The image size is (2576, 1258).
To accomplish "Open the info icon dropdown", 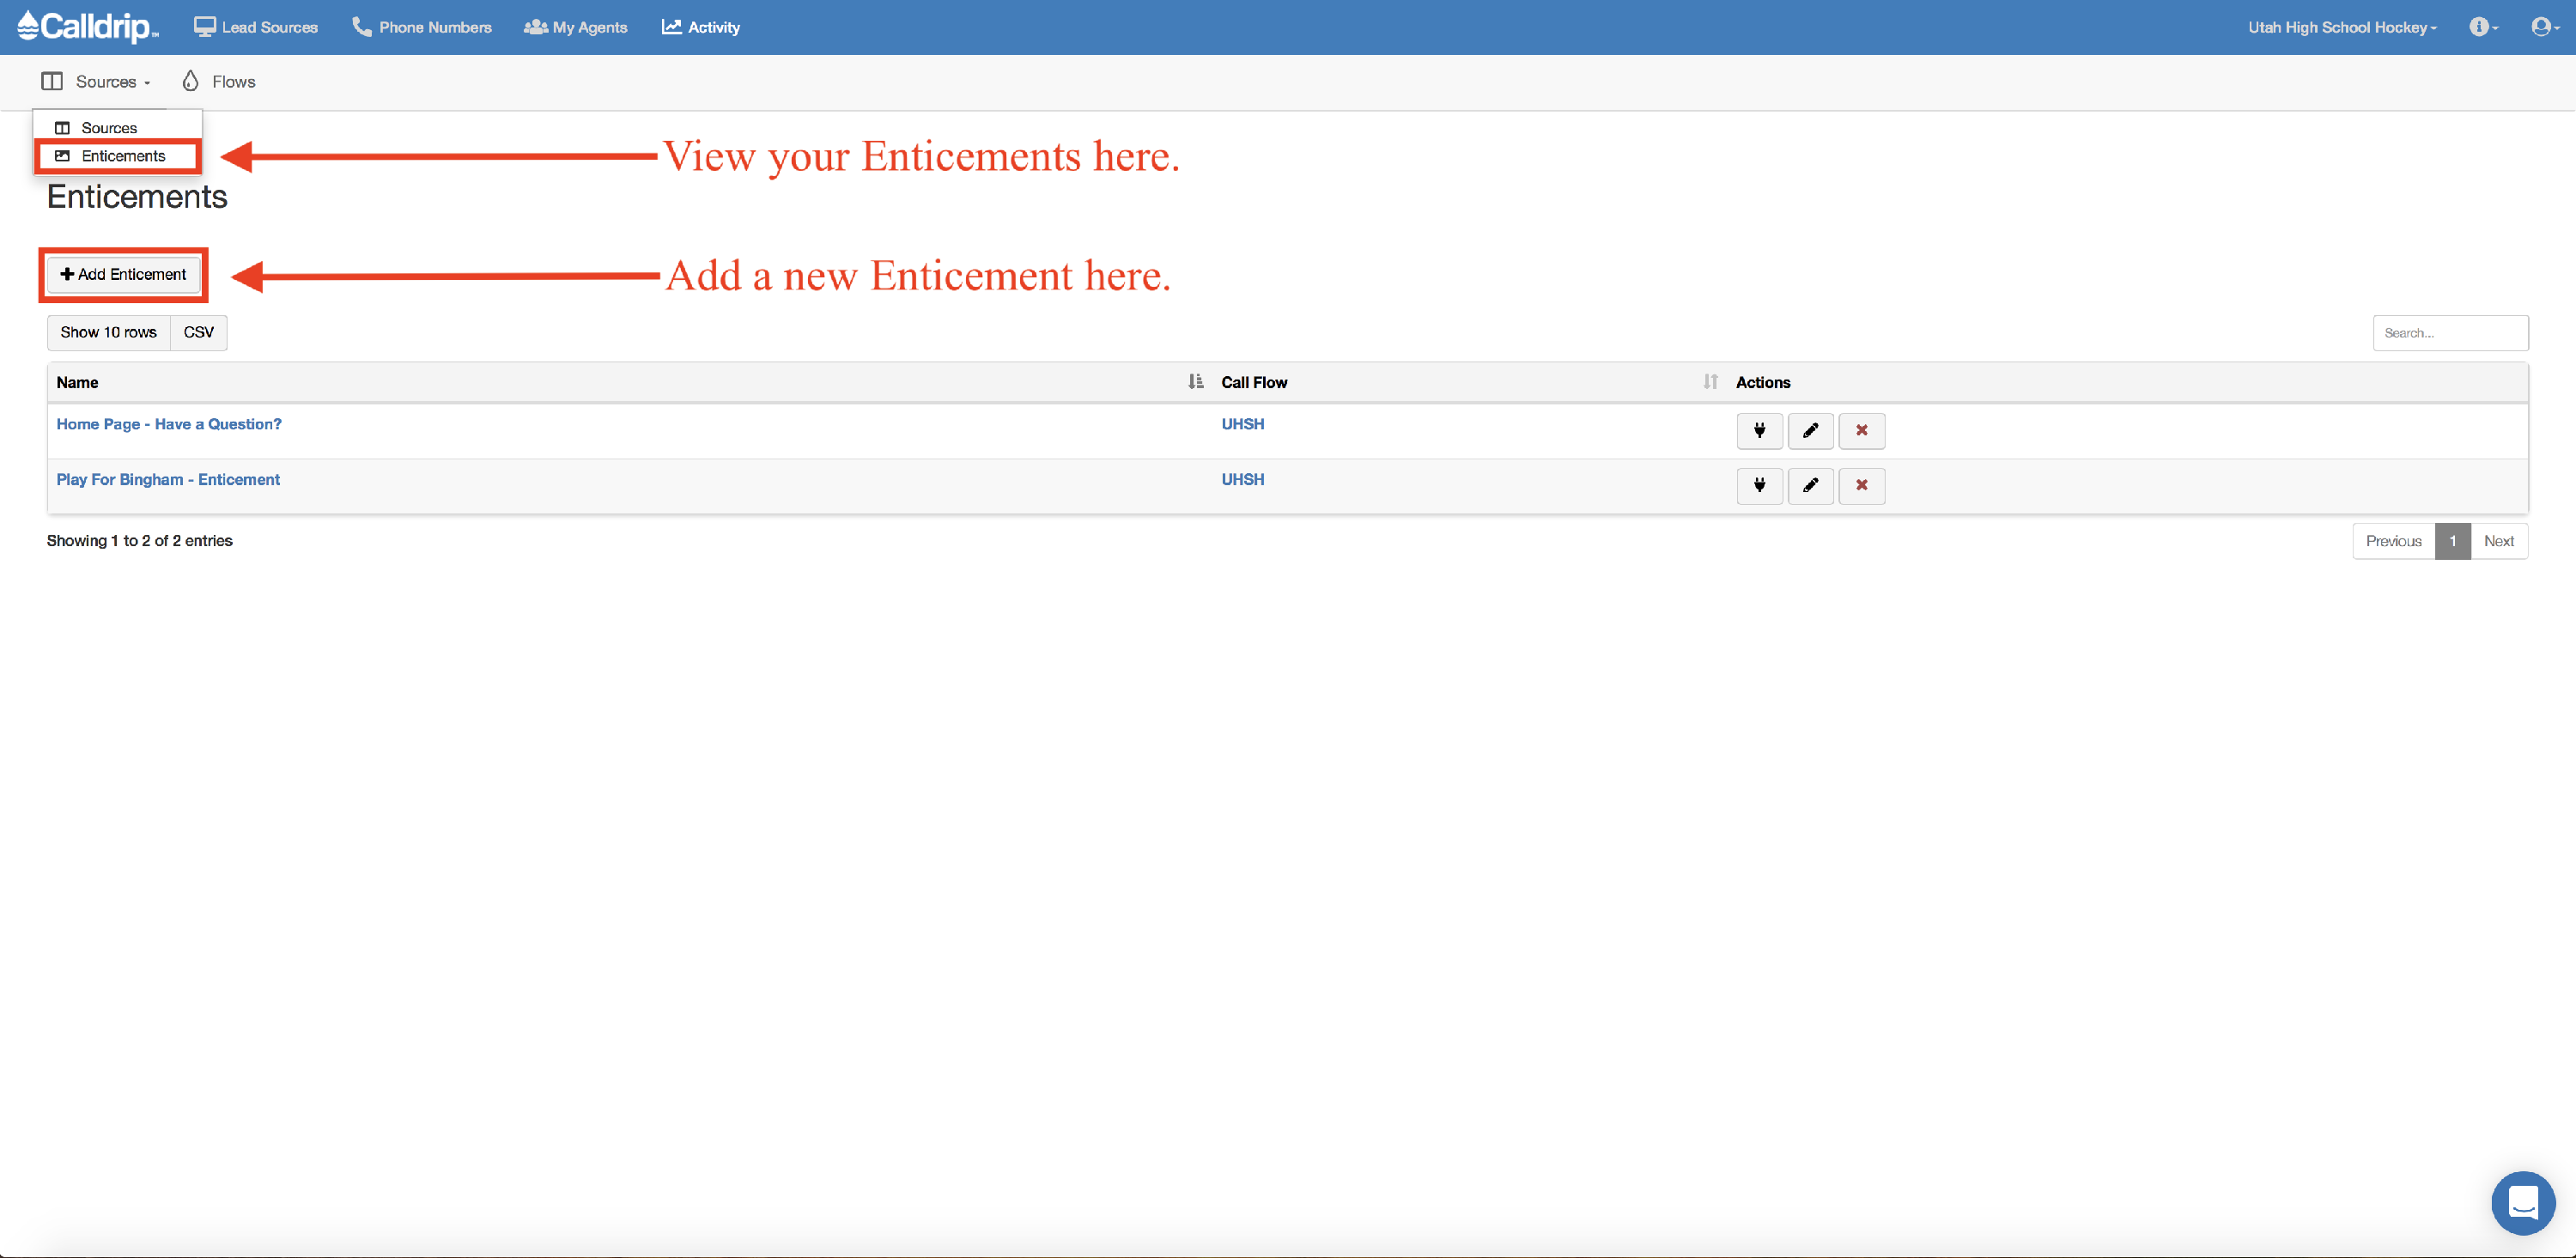I will tap(2484, 27).
